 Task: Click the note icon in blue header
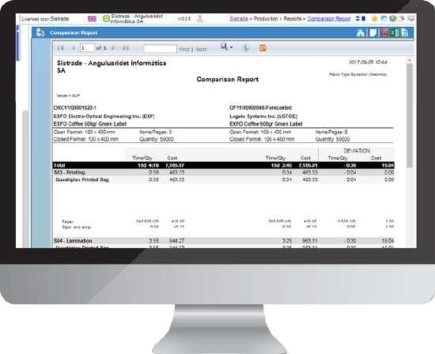click(373, 32)
